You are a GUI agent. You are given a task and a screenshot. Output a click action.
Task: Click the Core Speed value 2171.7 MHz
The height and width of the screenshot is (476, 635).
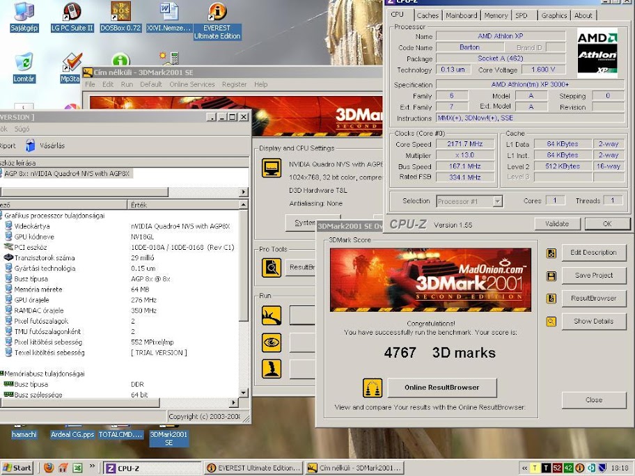(x=465, y=144)
